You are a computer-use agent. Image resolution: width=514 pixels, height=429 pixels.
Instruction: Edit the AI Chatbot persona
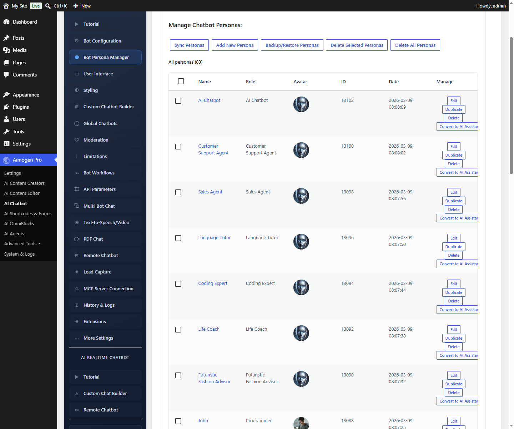[454, 101]
